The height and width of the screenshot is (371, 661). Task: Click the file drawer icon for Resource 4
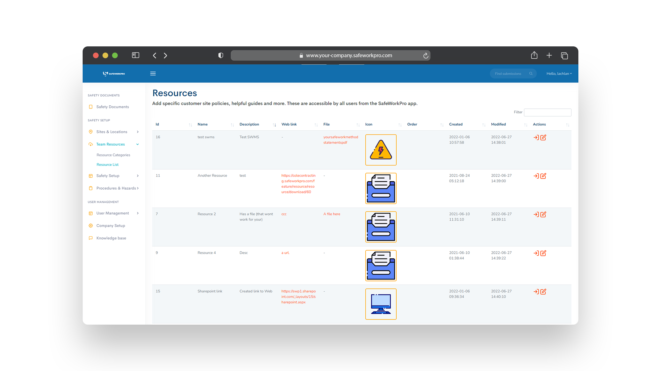[381, 266]
